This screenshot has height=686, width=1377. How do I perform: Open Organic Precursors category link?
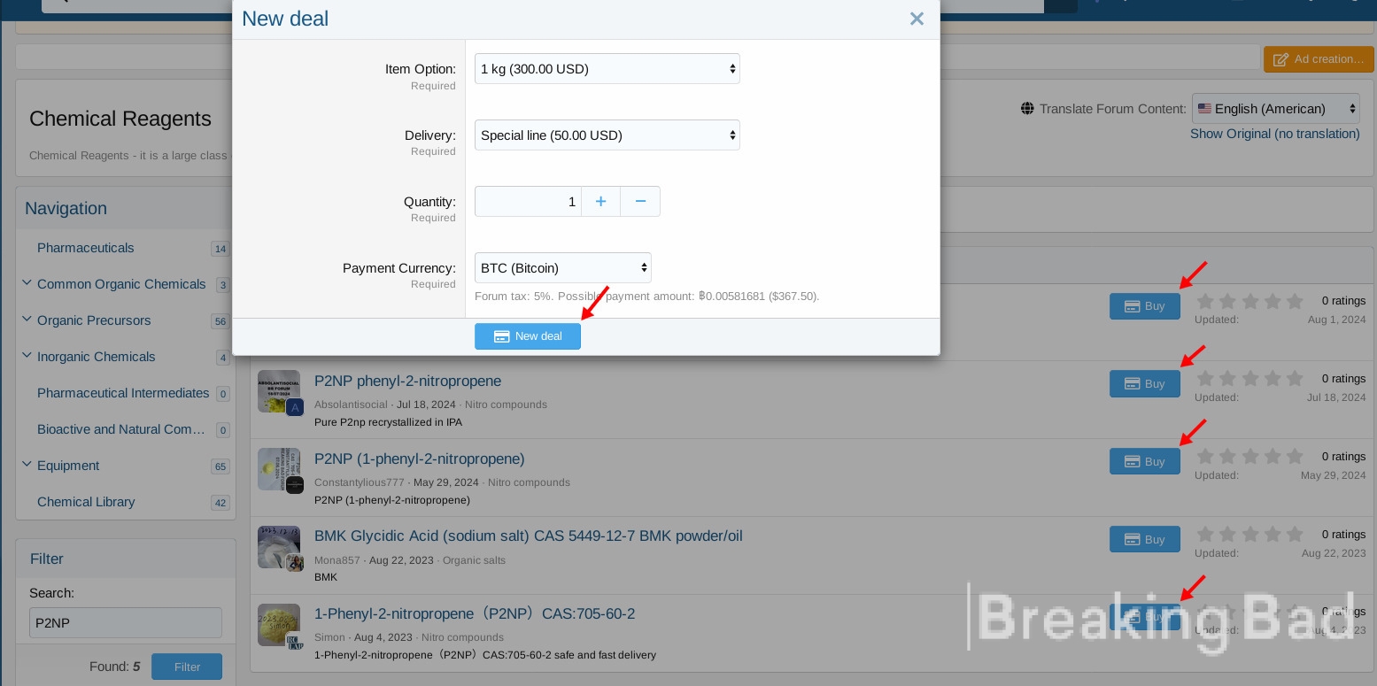click(x=94, y=320)
